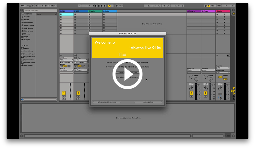The height and width of the screenshot is (148, 255).
Task: Click the Clips category icon
Action: tap(23, 37)
